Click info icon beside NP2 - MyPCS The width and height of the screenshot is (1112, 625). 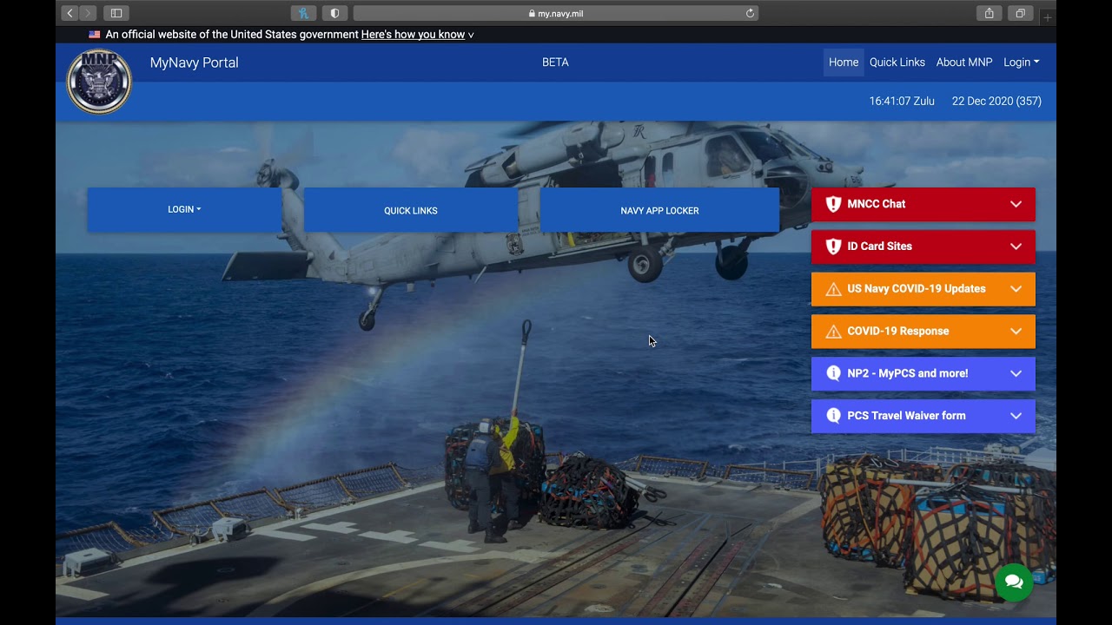[833, 373]
